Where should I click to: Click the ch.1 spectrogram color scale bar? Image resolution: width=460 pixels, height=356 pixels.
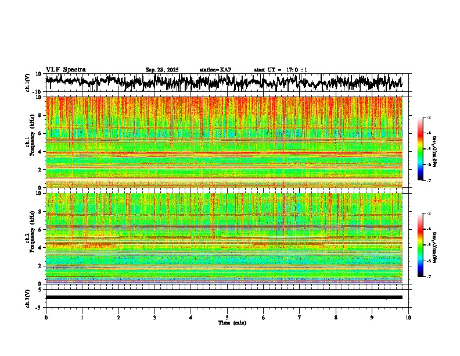click(x=421, y=149)
